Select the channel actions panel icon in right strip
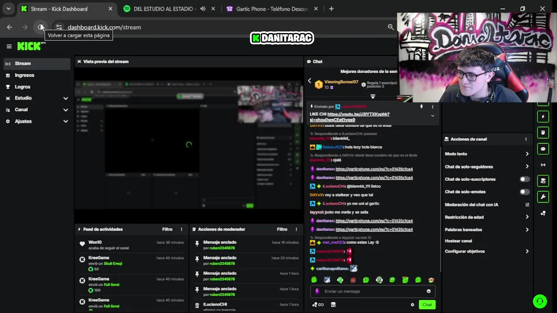Screen dimensions: 557x313 [x=543, y=181]
